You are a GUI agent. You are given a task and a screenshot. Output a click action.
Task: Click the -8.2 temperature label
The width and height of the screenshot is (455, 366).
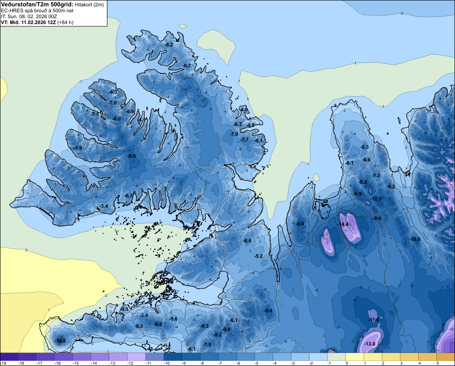[391, 186]
